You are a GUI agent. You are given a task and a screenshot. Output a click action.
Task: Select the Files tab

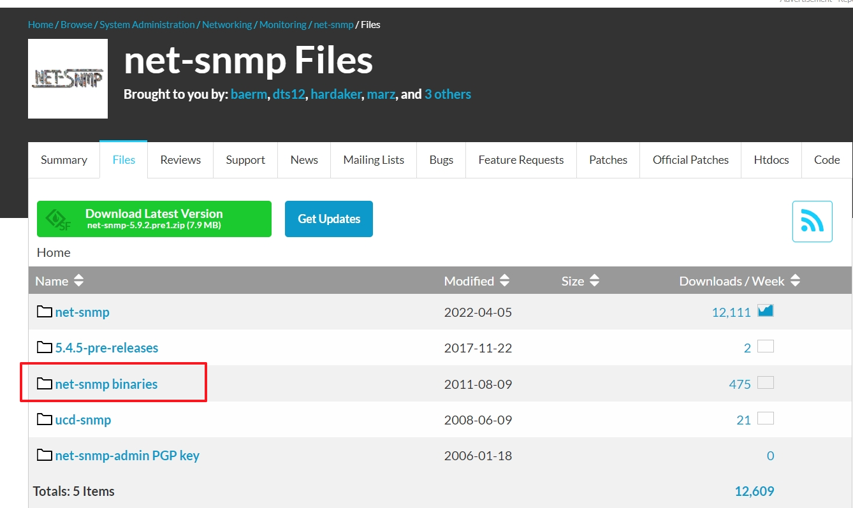point(124,160)
